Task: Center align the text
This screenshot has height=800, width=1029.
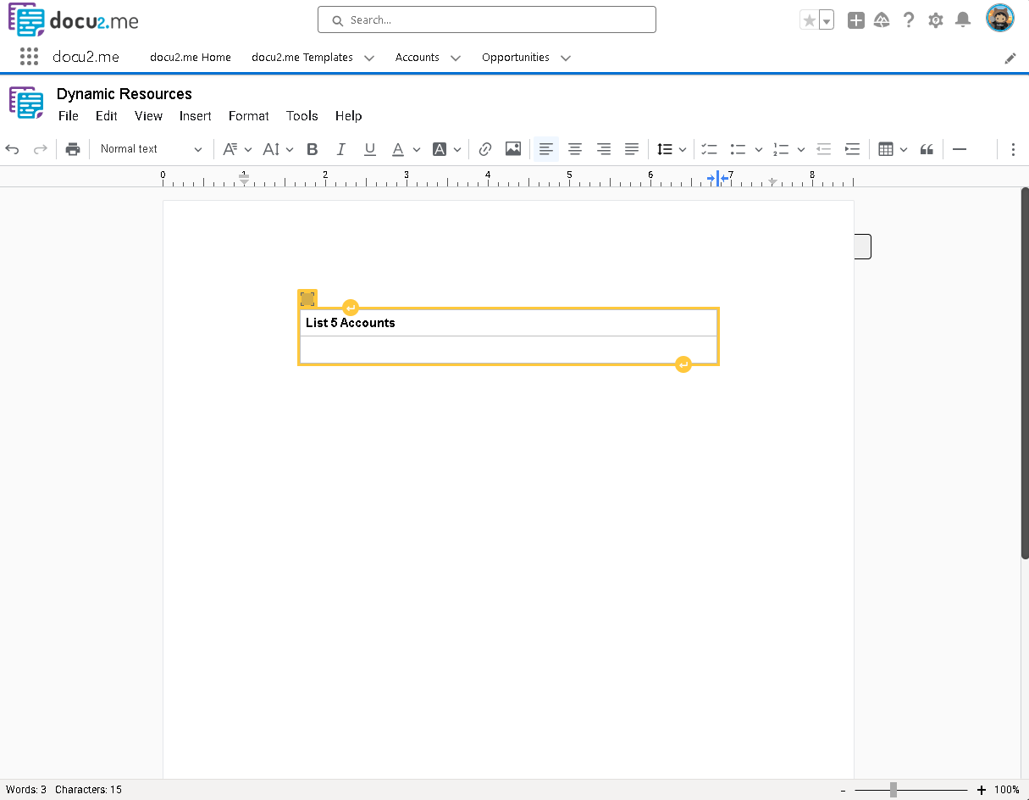Action: coord(574,149)
